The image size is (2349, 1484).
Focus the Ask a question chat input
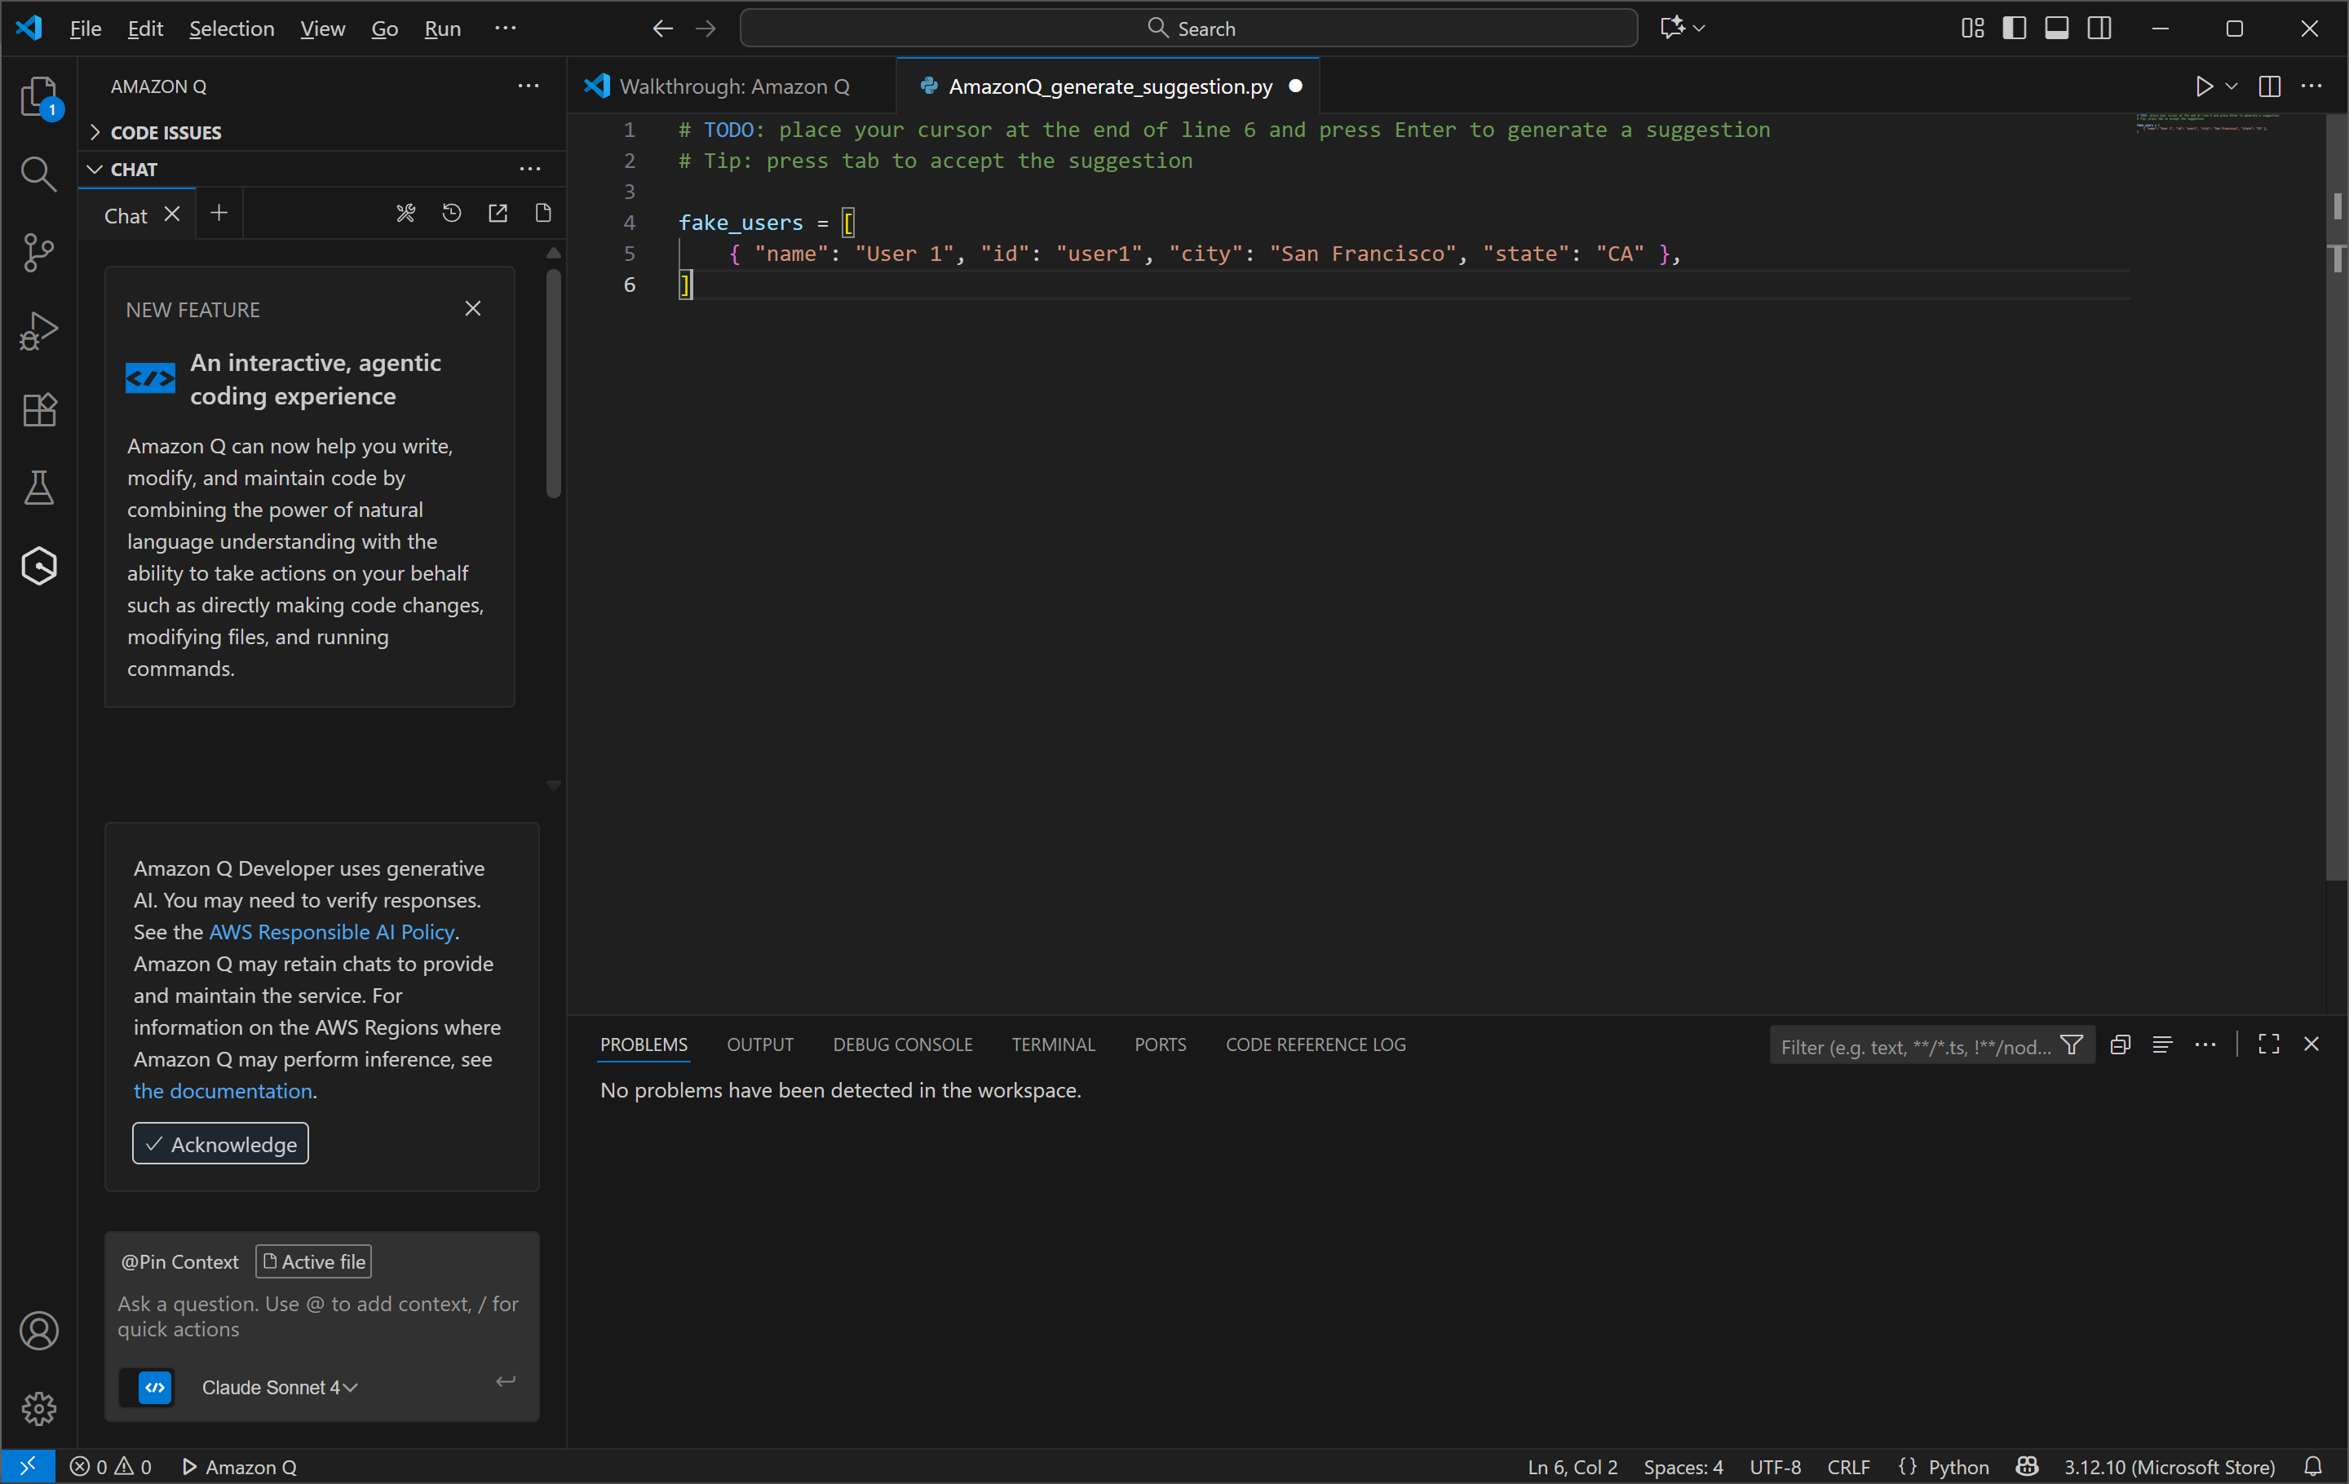[320, 1316]
